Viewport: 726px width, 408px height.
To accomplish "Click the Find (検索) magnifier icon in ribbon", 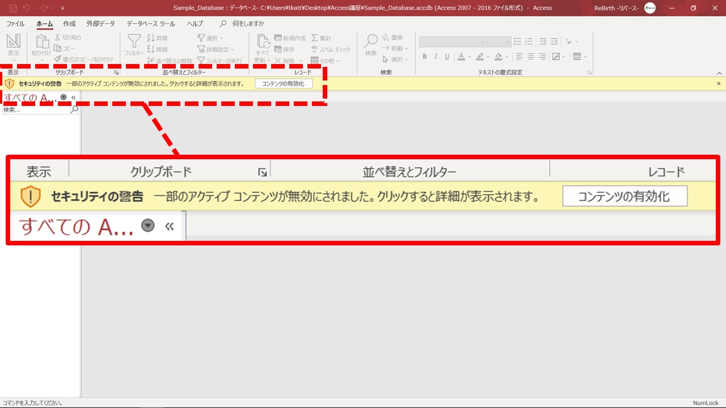I will [370, 42].
